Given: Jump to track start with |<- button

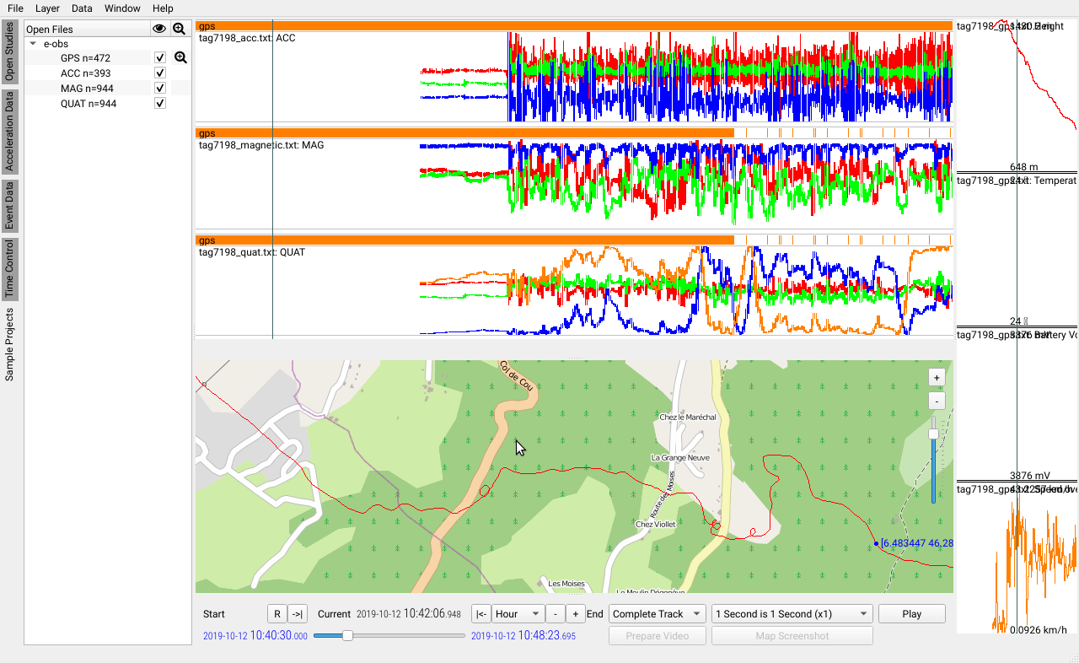Looking at the screenshot, I should tap(480, 614).
